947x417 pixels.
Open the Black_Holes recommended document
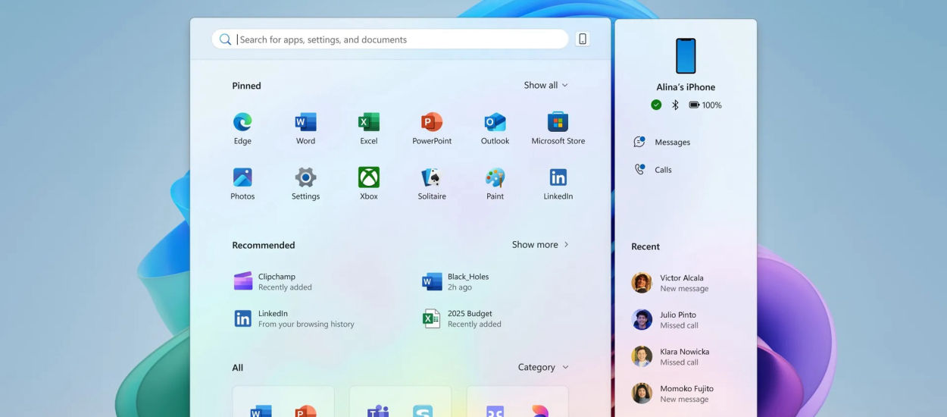[467, 282]
